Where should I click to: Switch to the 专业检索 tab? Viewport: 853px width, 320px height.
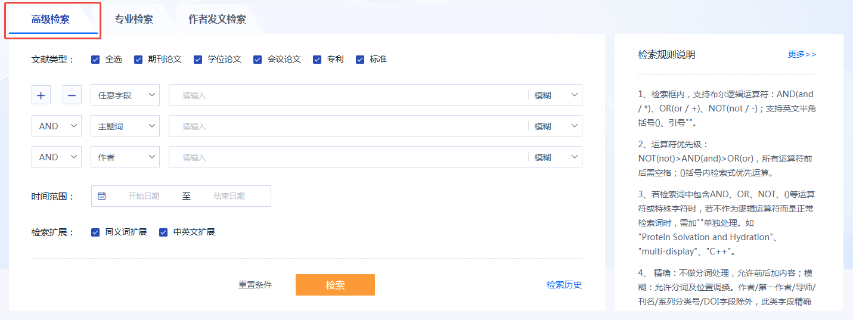pyautogui.click(x=134, y=20)
